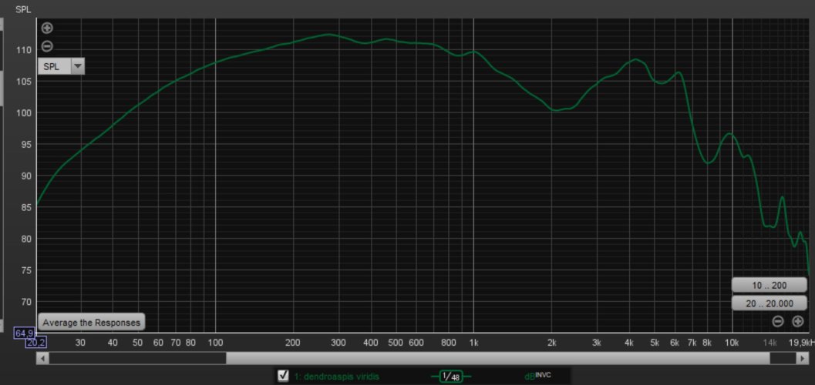
Task: Click the SPL text in the axis selector
Action: (52, 66)
